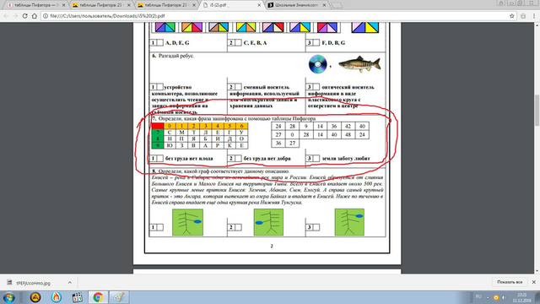540x304 pixels.
Task: Check answer box 2 'без труда нет добра'
Action: 238,159
